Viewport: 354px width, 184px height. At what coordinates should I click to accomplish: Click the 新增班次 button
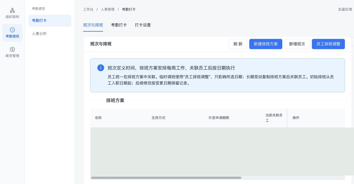pos(297,44)
